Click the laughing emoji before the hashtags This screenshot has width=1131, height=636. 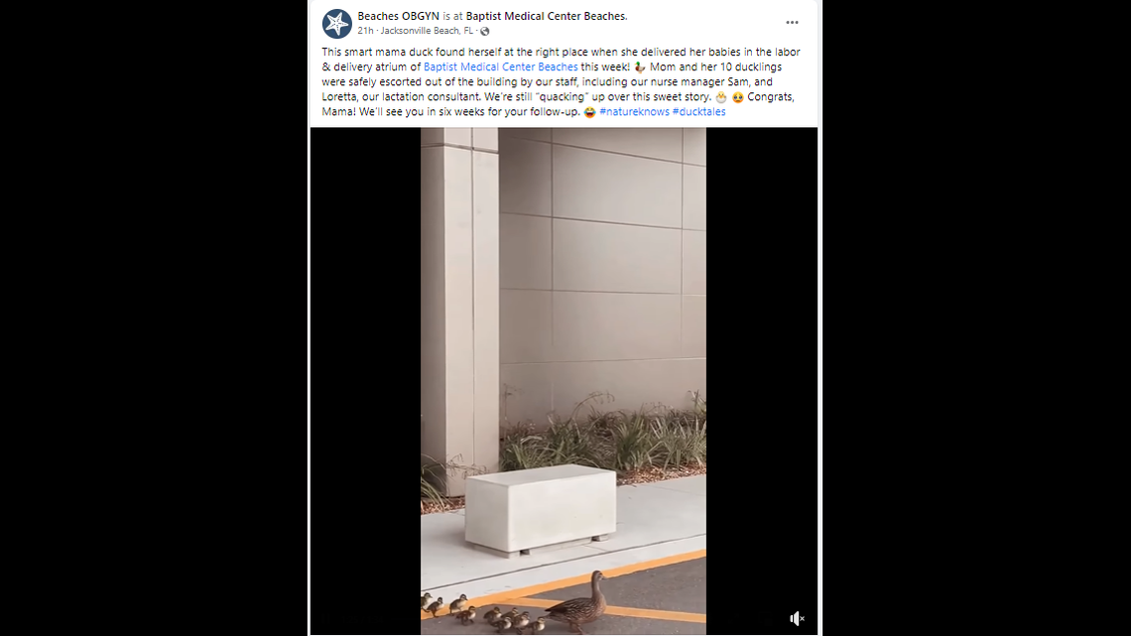point(589,112)
